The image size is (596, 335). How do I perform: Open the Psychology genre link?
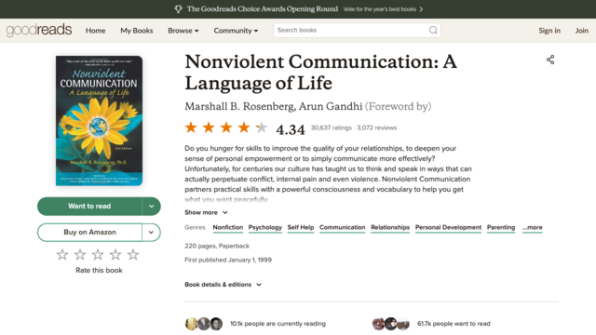264,227
